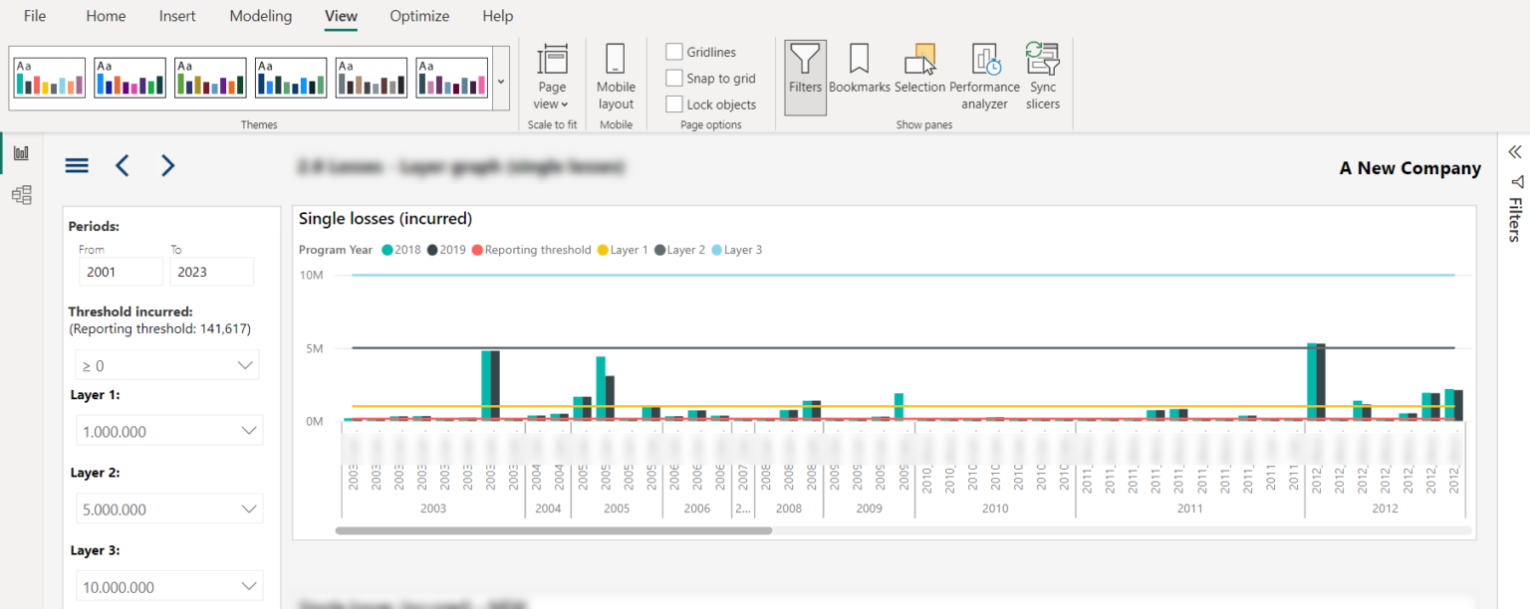
Task: Switch to Model view in the left sidebar
Action: tap(22, 195)
